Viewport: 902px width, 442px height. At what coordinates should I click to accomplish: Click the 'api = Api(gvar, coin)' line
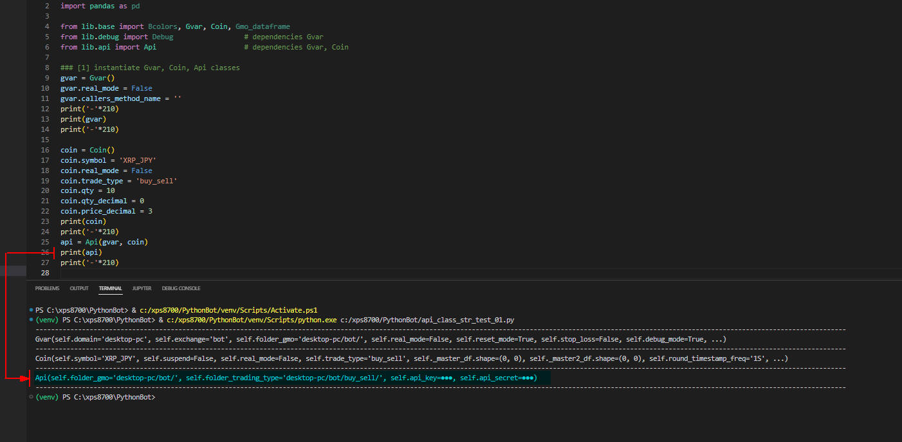tap(104, 243)
